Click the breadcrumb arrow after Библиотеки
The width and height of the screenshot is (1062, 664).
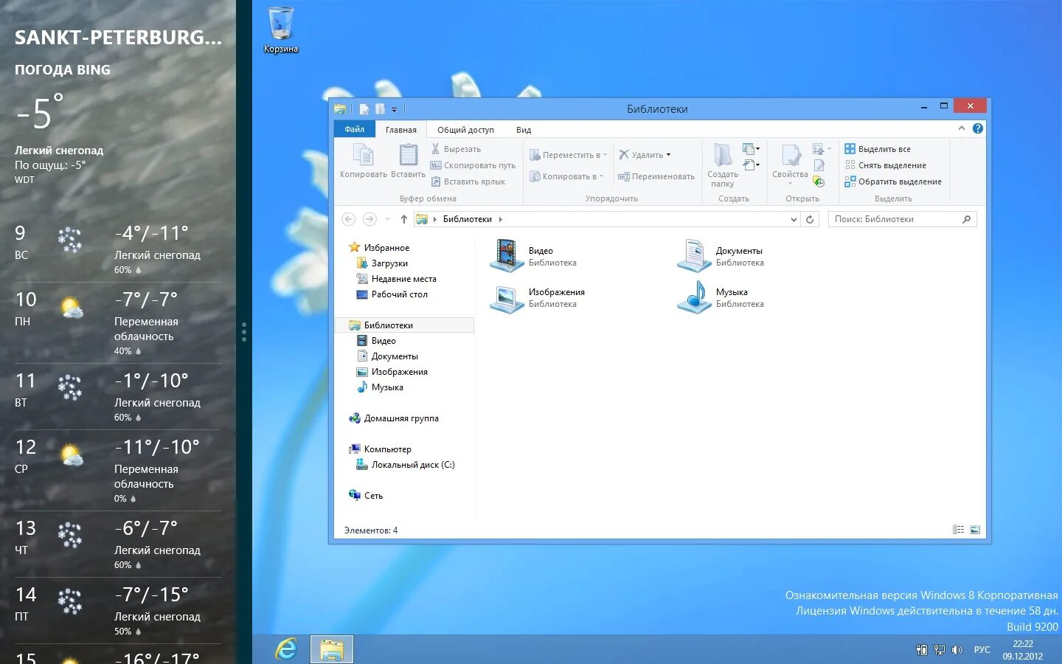(x=501, y=219)
